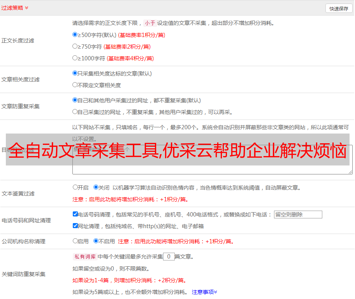Collapse the 过滤策略 section header
The height and width of the screenshot is (299, 355).
click(x=15, y=8)
